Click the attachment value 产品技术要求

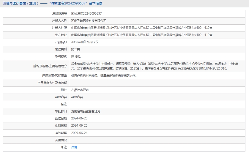(80, 90)
